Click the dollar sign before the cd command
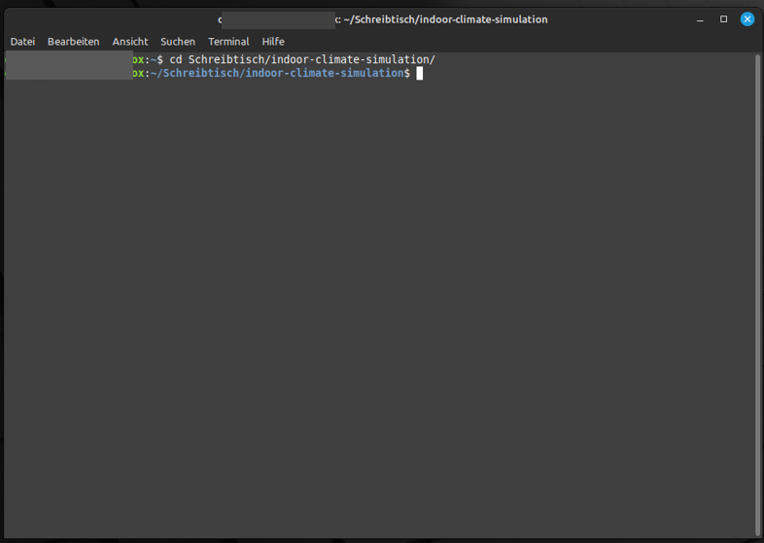 click(x=160, y=60)
